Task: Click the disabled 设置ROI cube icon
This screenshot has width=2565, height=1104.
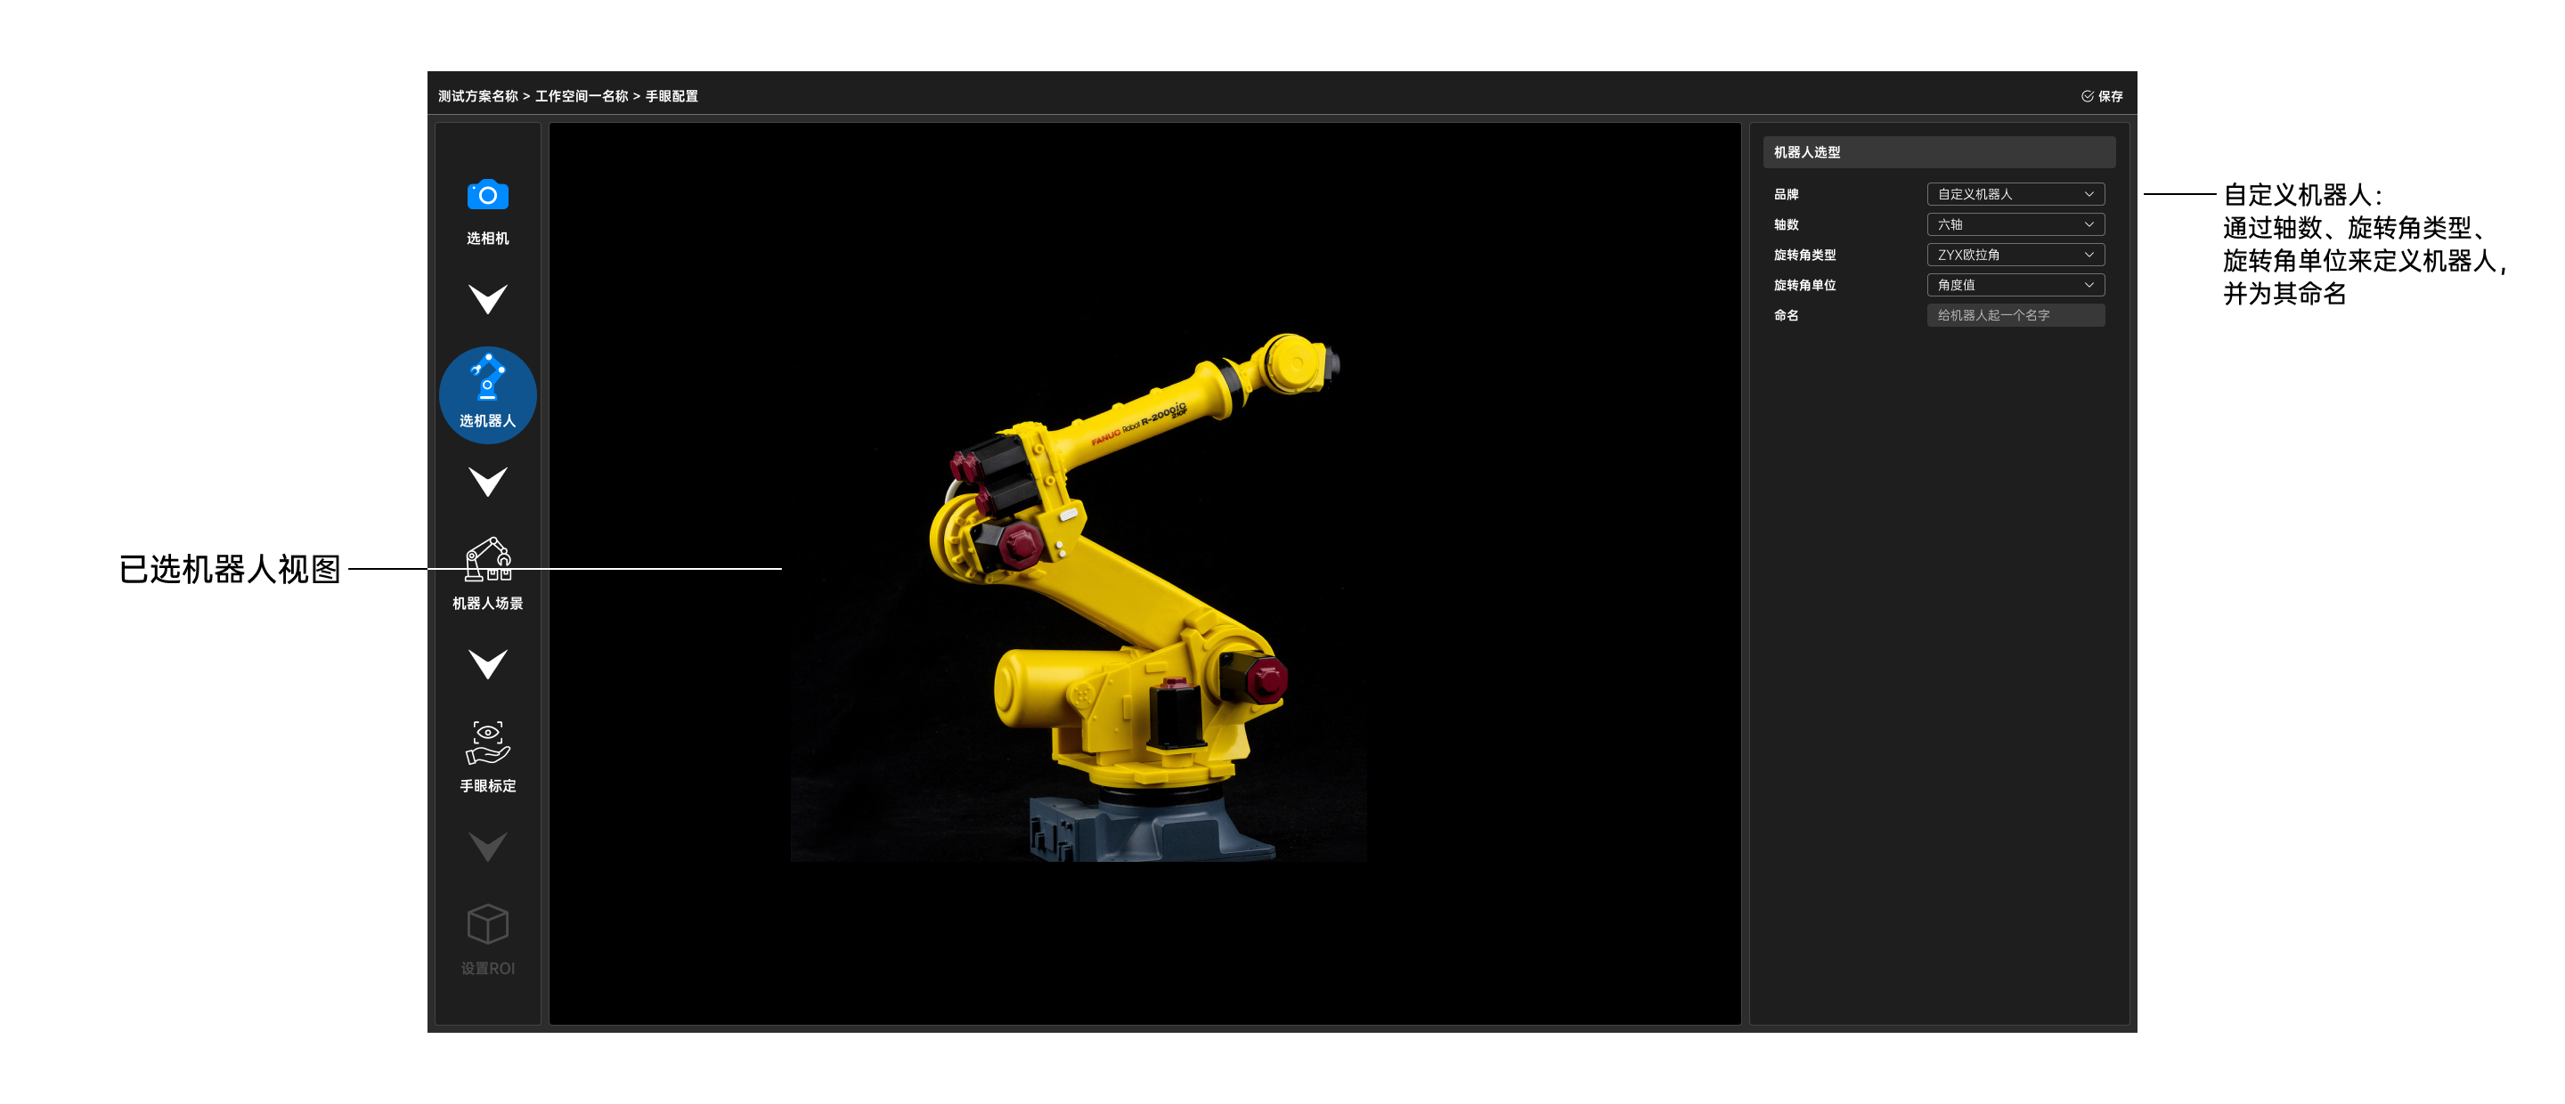Action: (x=488, y=924)
